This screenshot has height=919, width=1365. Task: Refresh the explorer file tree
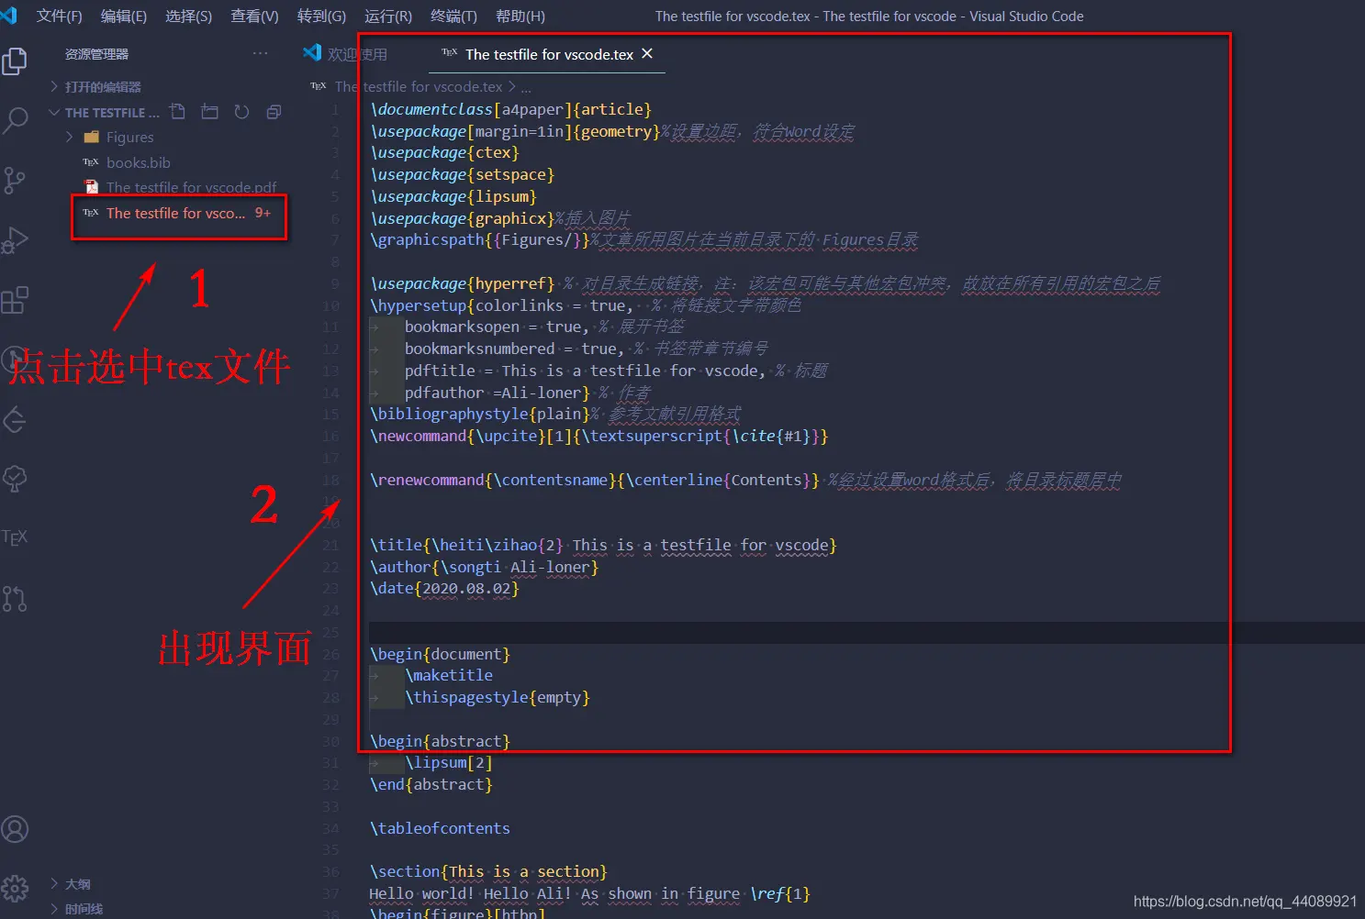click(241, 112)
